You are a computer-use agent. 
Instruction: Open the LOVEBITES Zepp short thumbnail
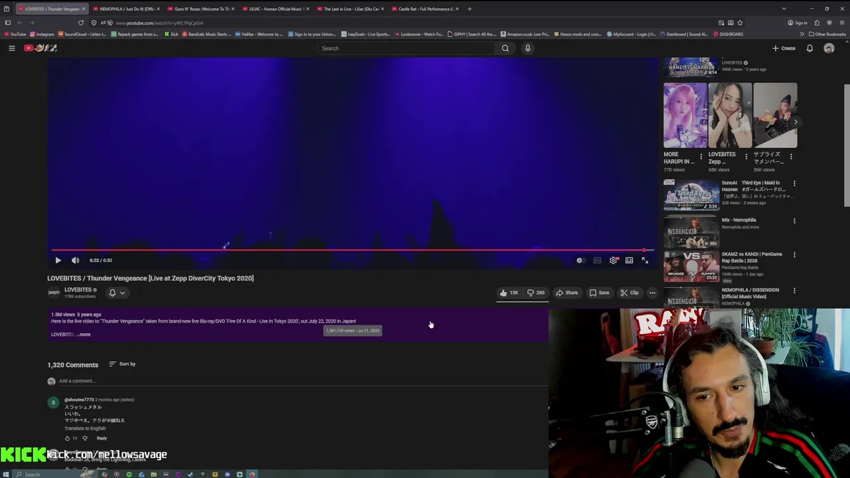pos(730,115)
